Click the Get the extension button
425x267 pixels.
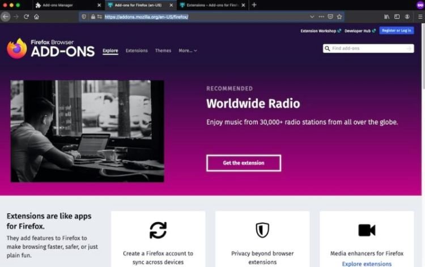pyautogui.click(x=244, y=163)
